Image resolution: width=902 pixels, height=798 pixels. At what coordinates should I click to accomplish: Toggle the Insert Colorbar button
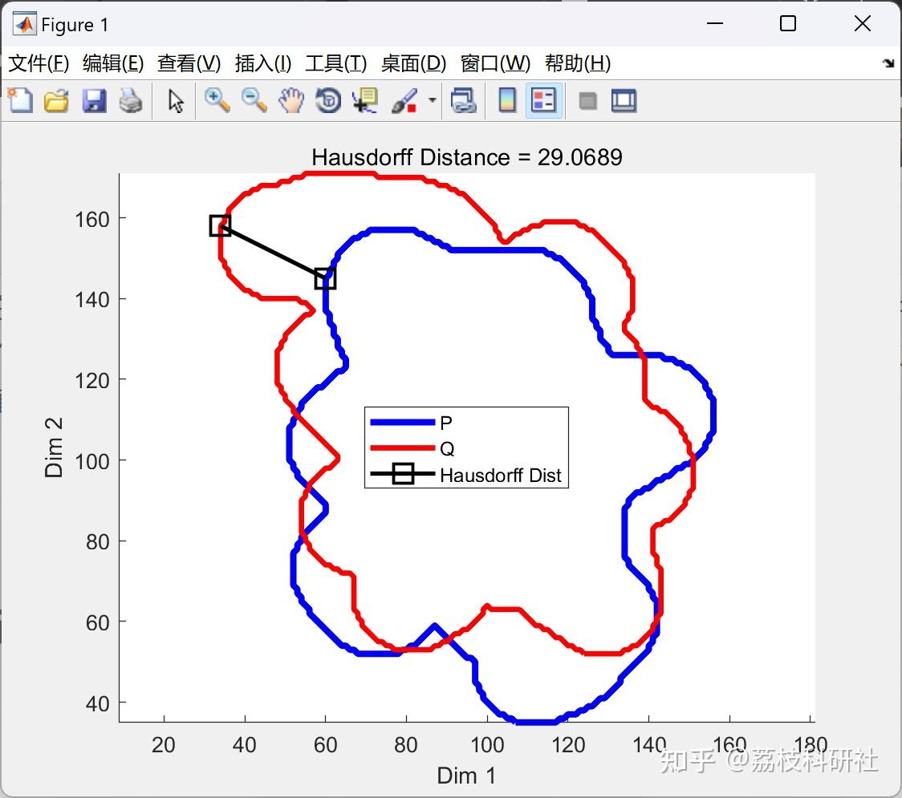pyautogui.click(x=507, y=100)
